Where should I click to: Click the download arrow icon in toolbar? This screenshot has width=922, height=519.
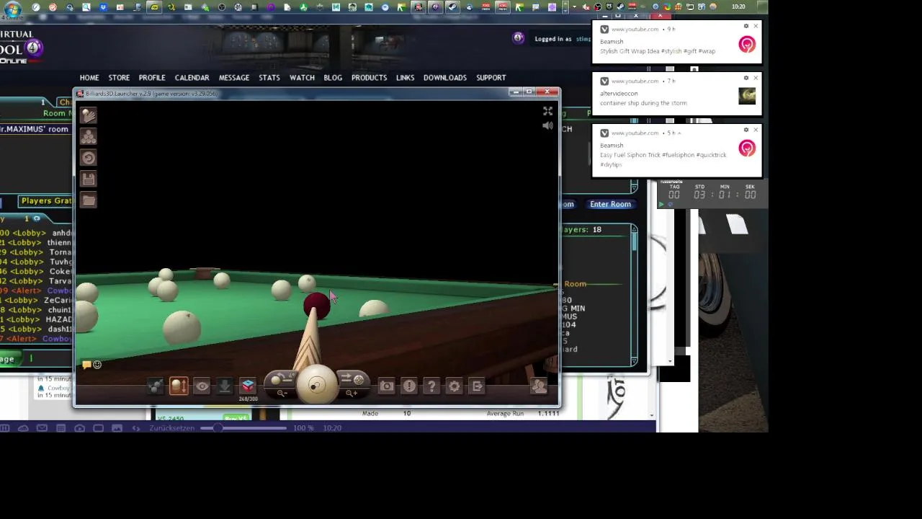click(x=225, y=387)
